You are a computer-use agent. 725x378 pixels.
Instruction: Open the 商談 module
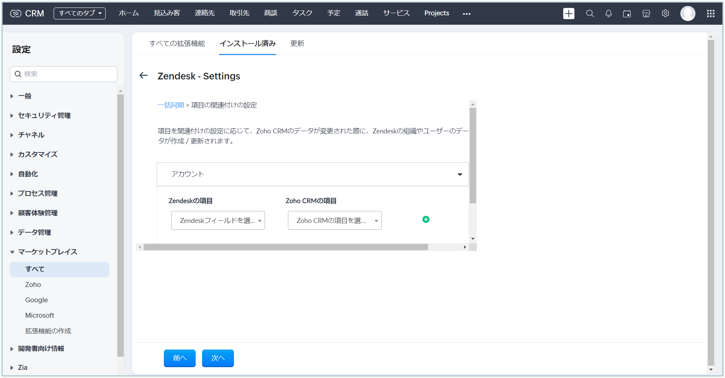pyautogui.click(x=271, y=13)
